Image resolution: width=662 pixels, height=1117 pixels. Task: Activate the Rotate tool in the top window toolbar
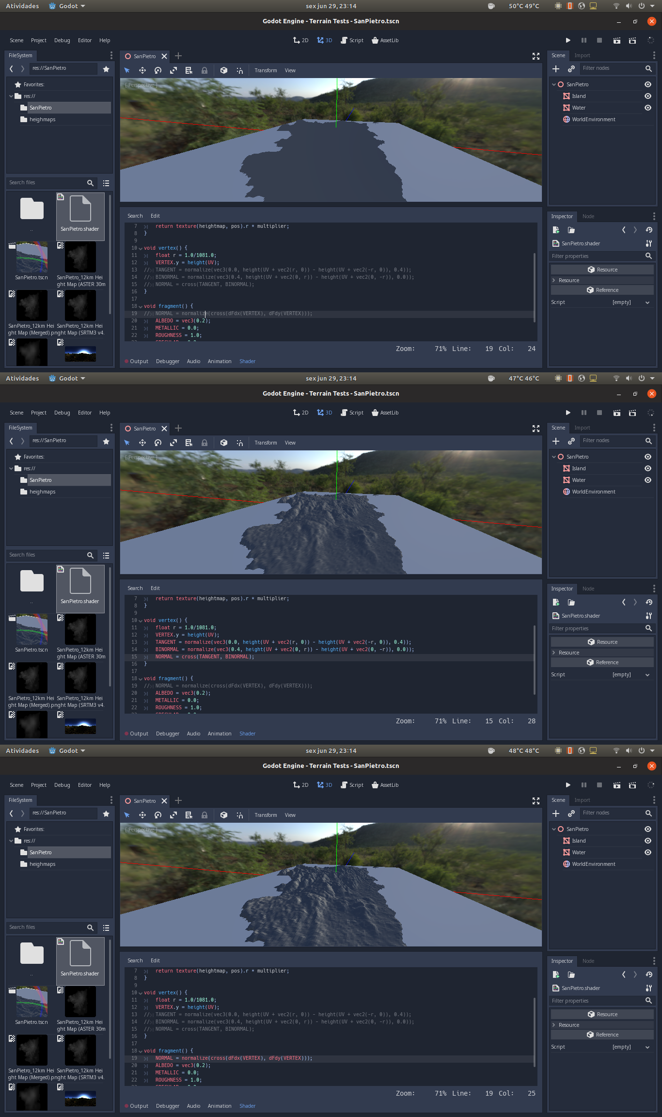click(158, 70)
